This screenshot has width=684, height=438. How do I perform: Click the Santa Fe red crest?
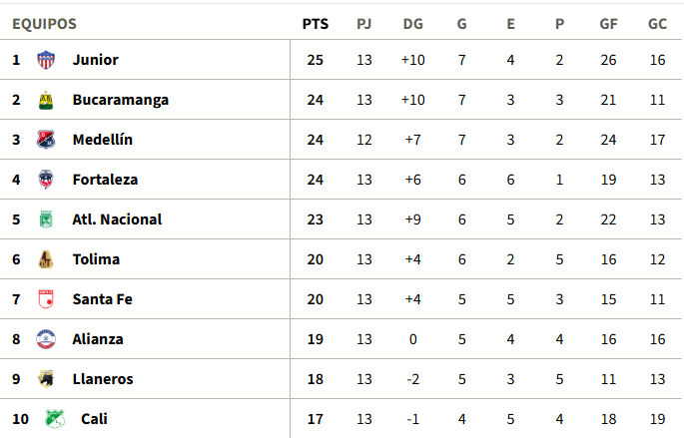[46, 299]
